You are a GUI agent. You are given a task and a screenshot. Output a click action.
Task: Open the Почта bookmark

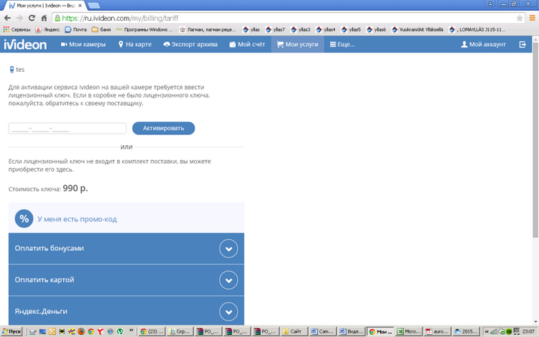coord(76,29)
